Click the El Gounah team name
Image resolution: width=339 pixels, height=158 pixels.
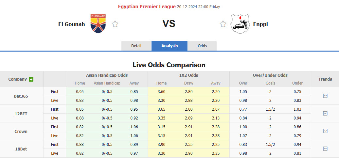[x=71, y=24]
